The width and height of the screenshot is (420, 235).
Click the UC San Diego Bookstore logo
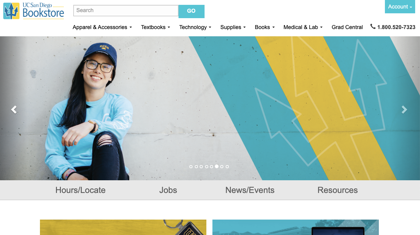point(34,11)
